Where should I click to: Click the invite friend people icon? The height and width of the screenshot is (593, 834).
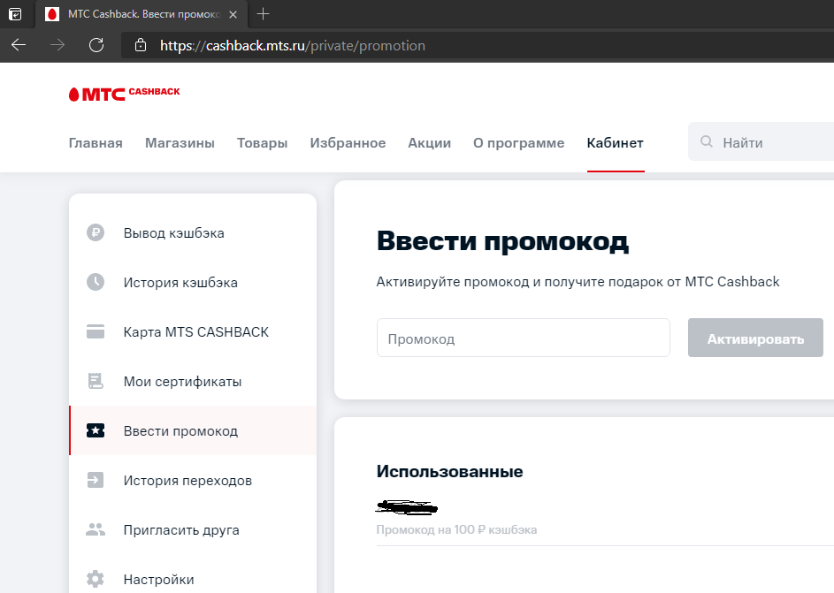click(x=96, y=529)
